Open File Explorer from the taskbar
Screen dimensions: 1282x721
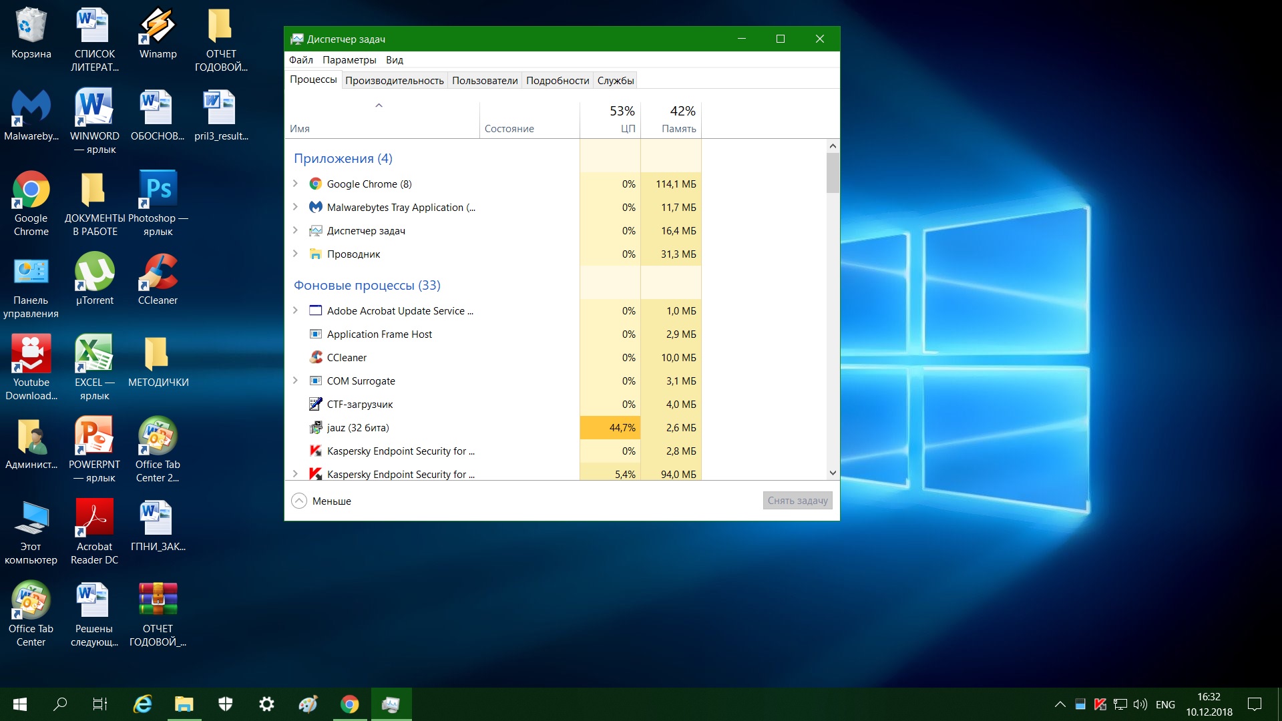click(x=184, y=704)
